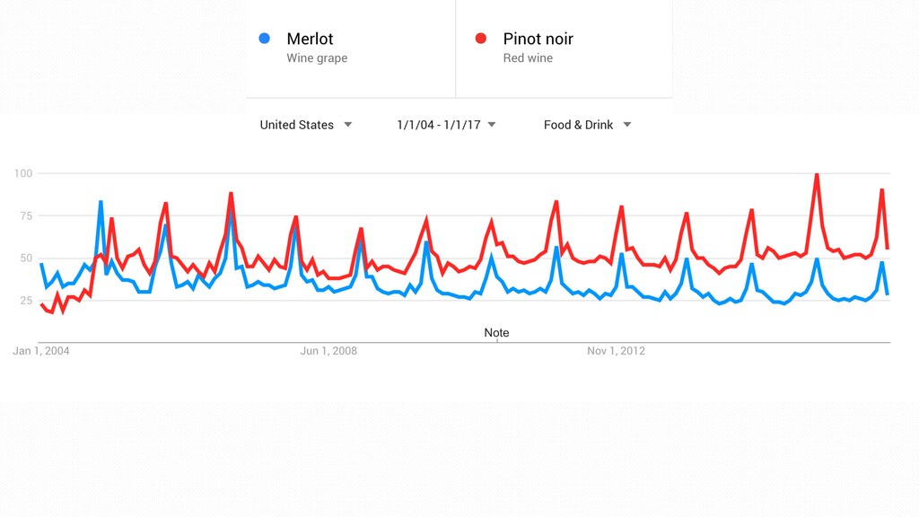The image size is (919, 517).
Task: Click the 25 value label on y-axis
Action: pos(26,300)
